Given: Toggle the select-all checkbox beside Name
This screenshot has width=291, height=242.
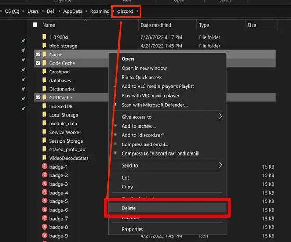Looking at the screenshot, I should [35, 24].
